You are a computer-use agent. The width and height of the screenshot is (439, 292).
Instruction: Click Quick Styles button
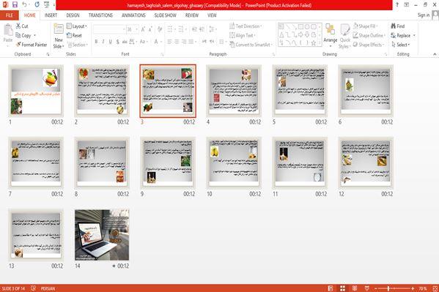tap(345, 36)
